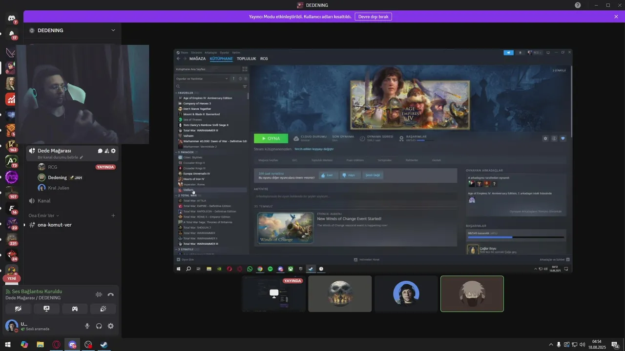Viewport: 625px width, 351px height.
Task: Open the purple server with 23 badge
Action: (11, 223)
